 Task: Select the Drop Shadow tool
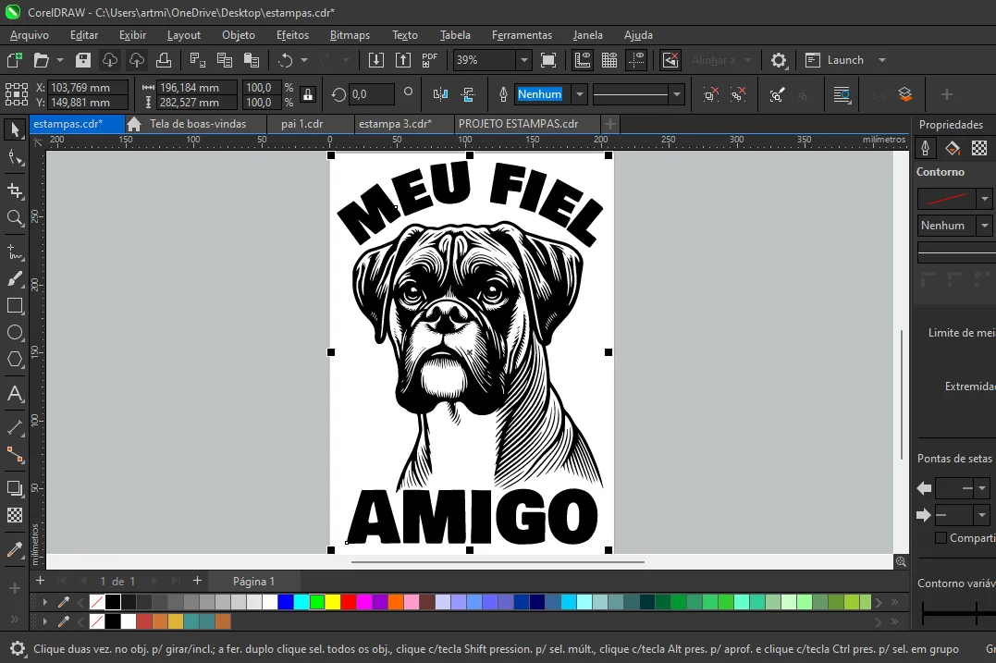coord(15,487)
